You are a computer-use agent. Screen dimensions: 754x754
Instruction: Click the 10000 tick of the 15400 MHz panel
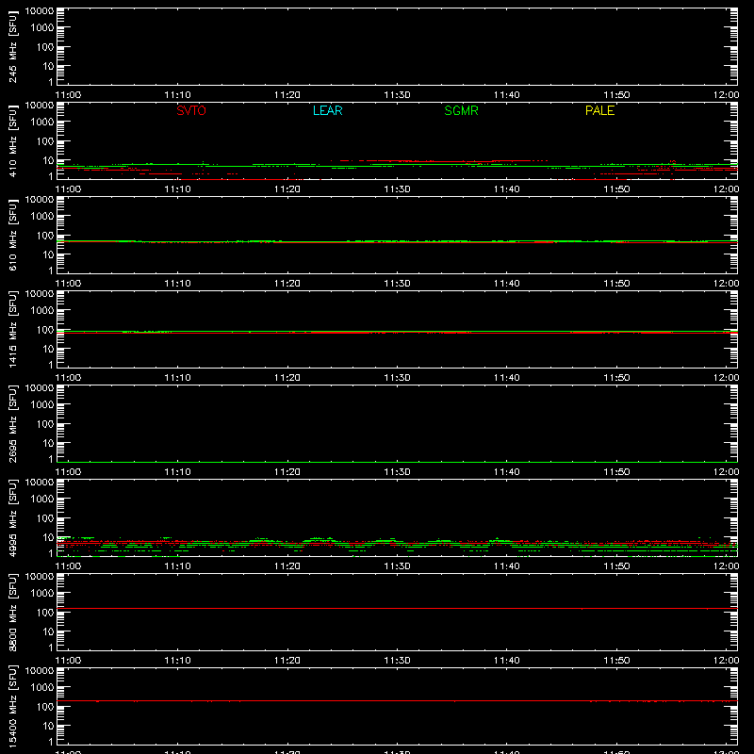(x=39, y=671)
